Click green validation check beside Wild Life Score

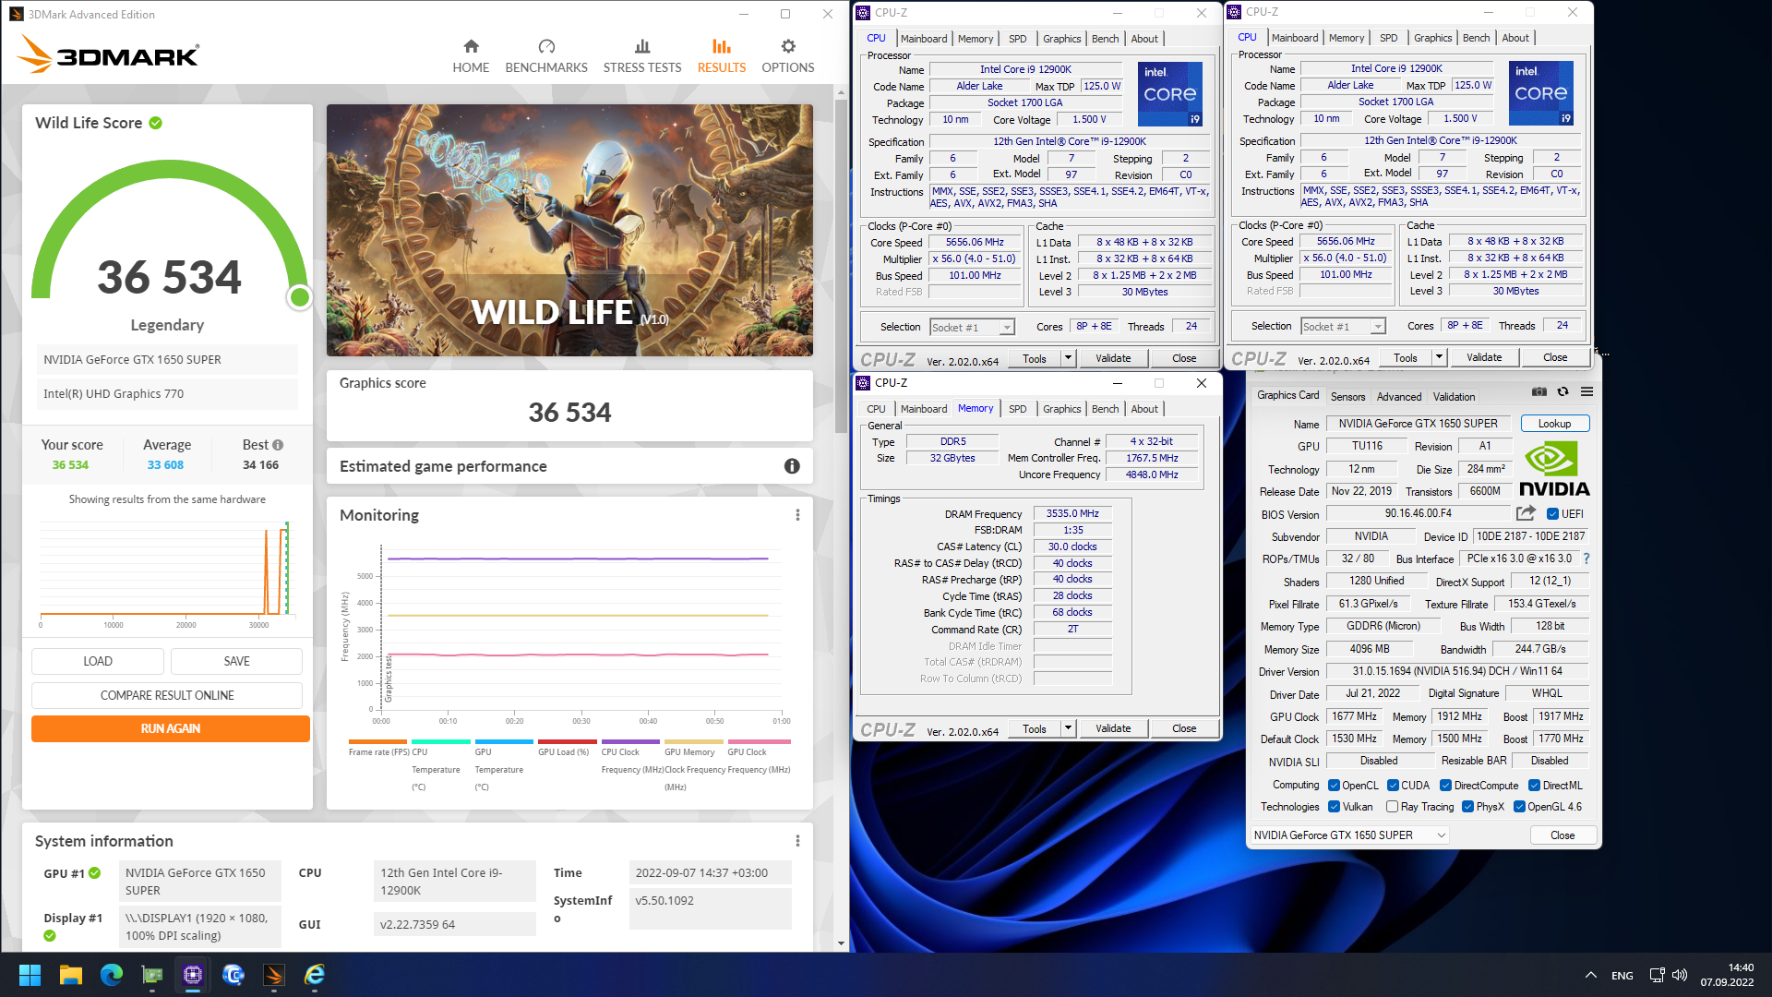pos(156,123)
